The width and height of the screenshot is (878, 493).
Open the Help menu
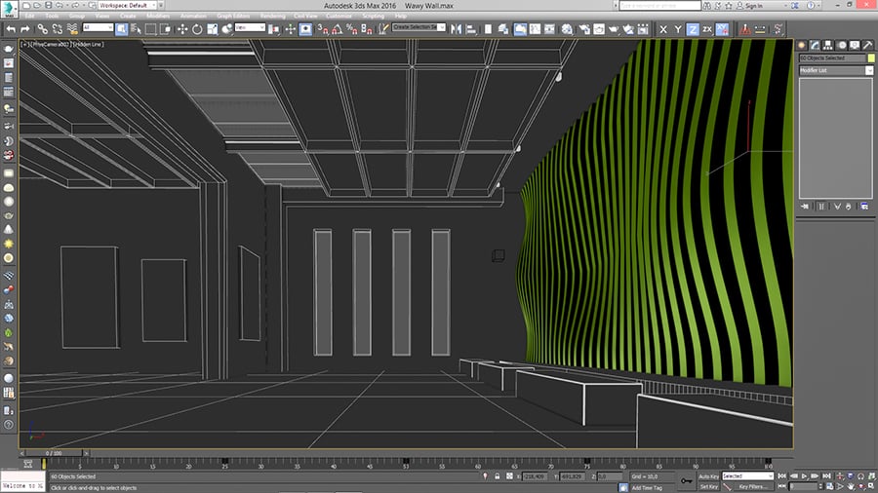[x=401, y=17]
